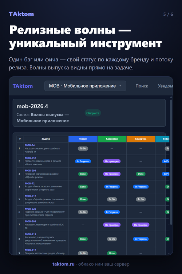Image resolution: width=182 pixels, height=274 pixels.
Task: Click MOB-291 Done status under Беларусь
Action: 141,174
